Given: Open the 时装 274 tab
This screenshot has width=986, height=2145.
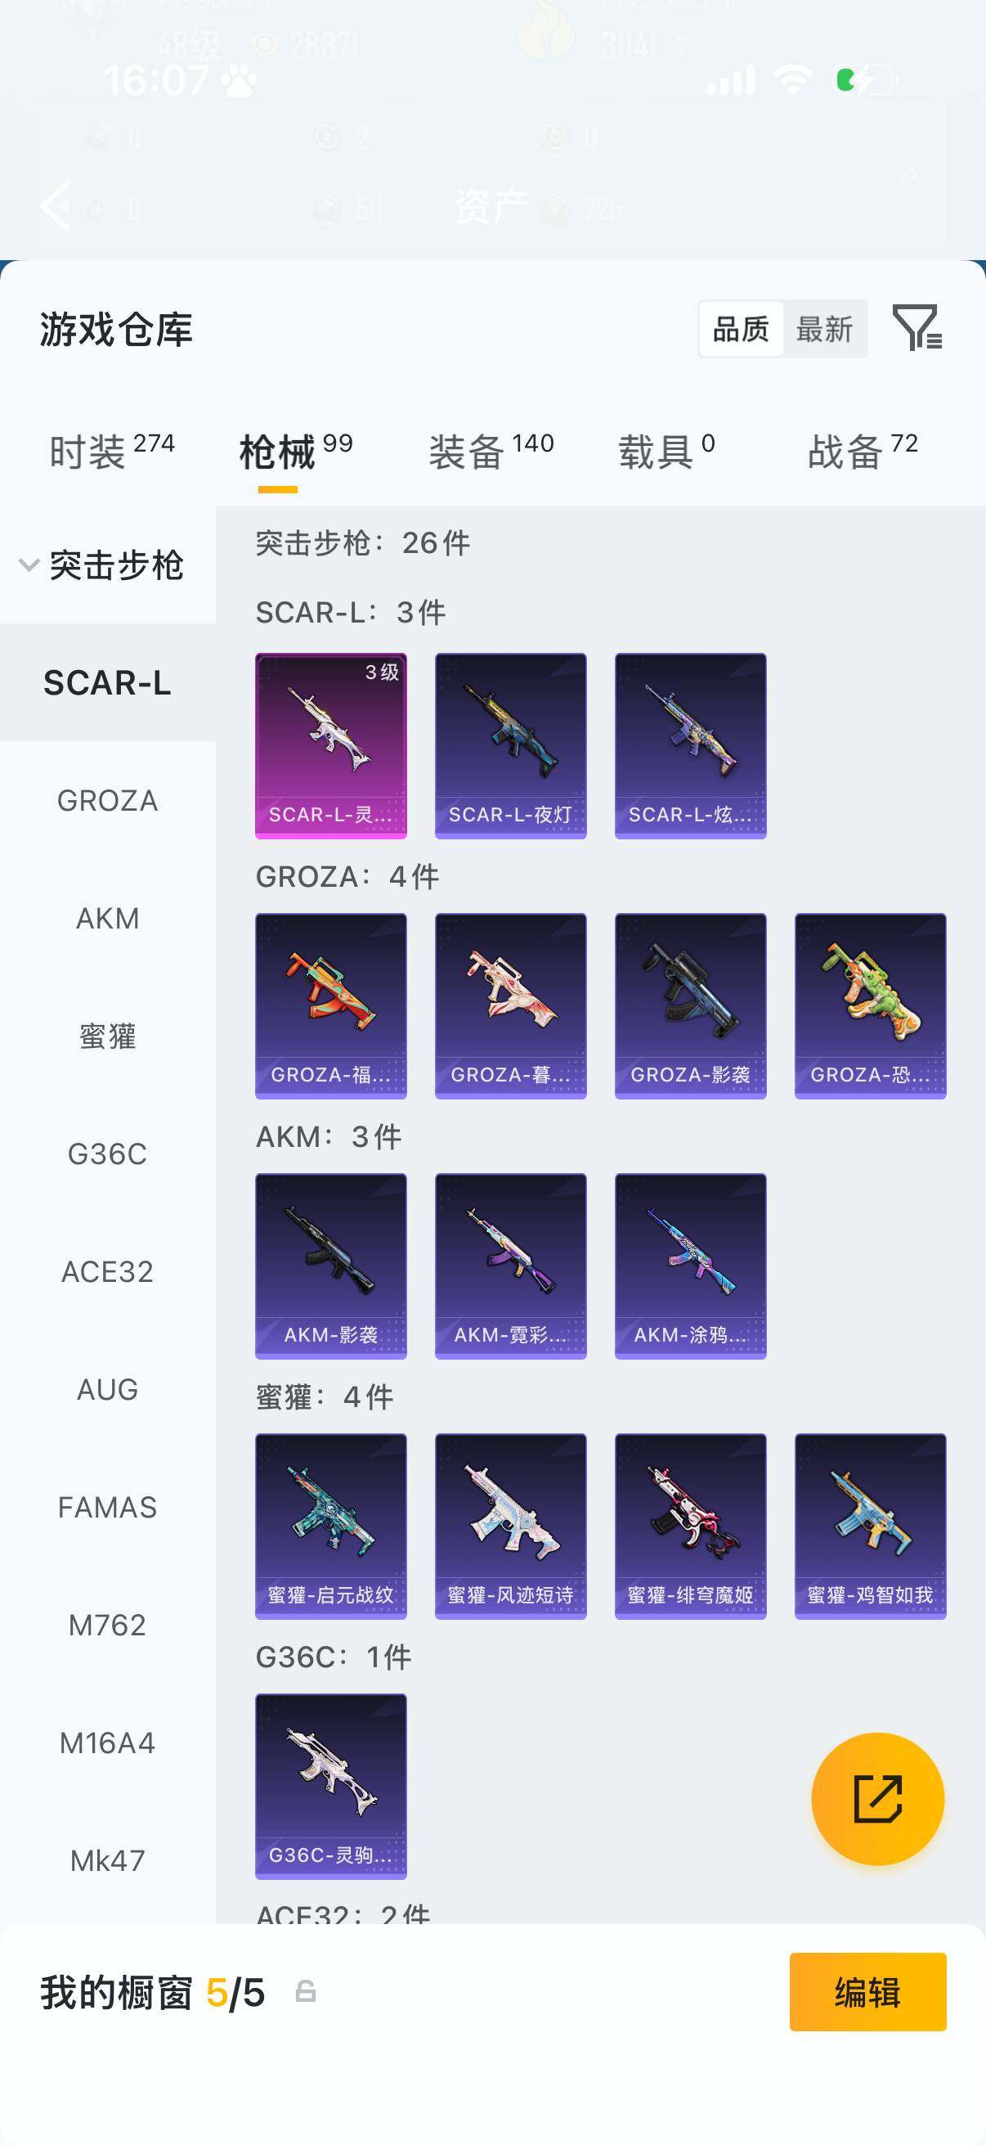Looking at the screenshot, I should pos(111,452).
